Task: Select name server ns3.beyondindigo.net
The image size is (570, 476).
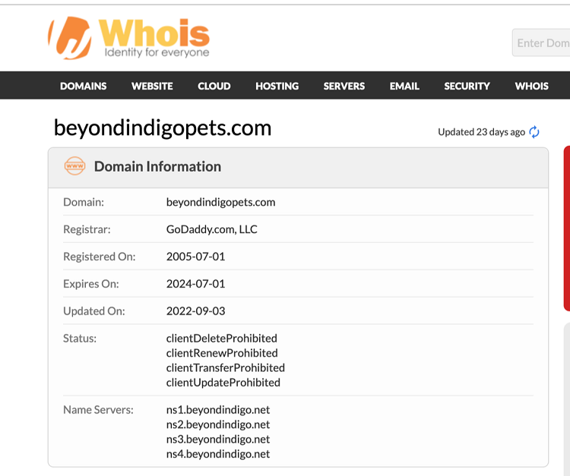Action: coord(218,439)
